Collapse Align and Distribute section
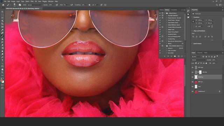Image resolution: width=224 pixels, height=126 pixels. (192, 31)
